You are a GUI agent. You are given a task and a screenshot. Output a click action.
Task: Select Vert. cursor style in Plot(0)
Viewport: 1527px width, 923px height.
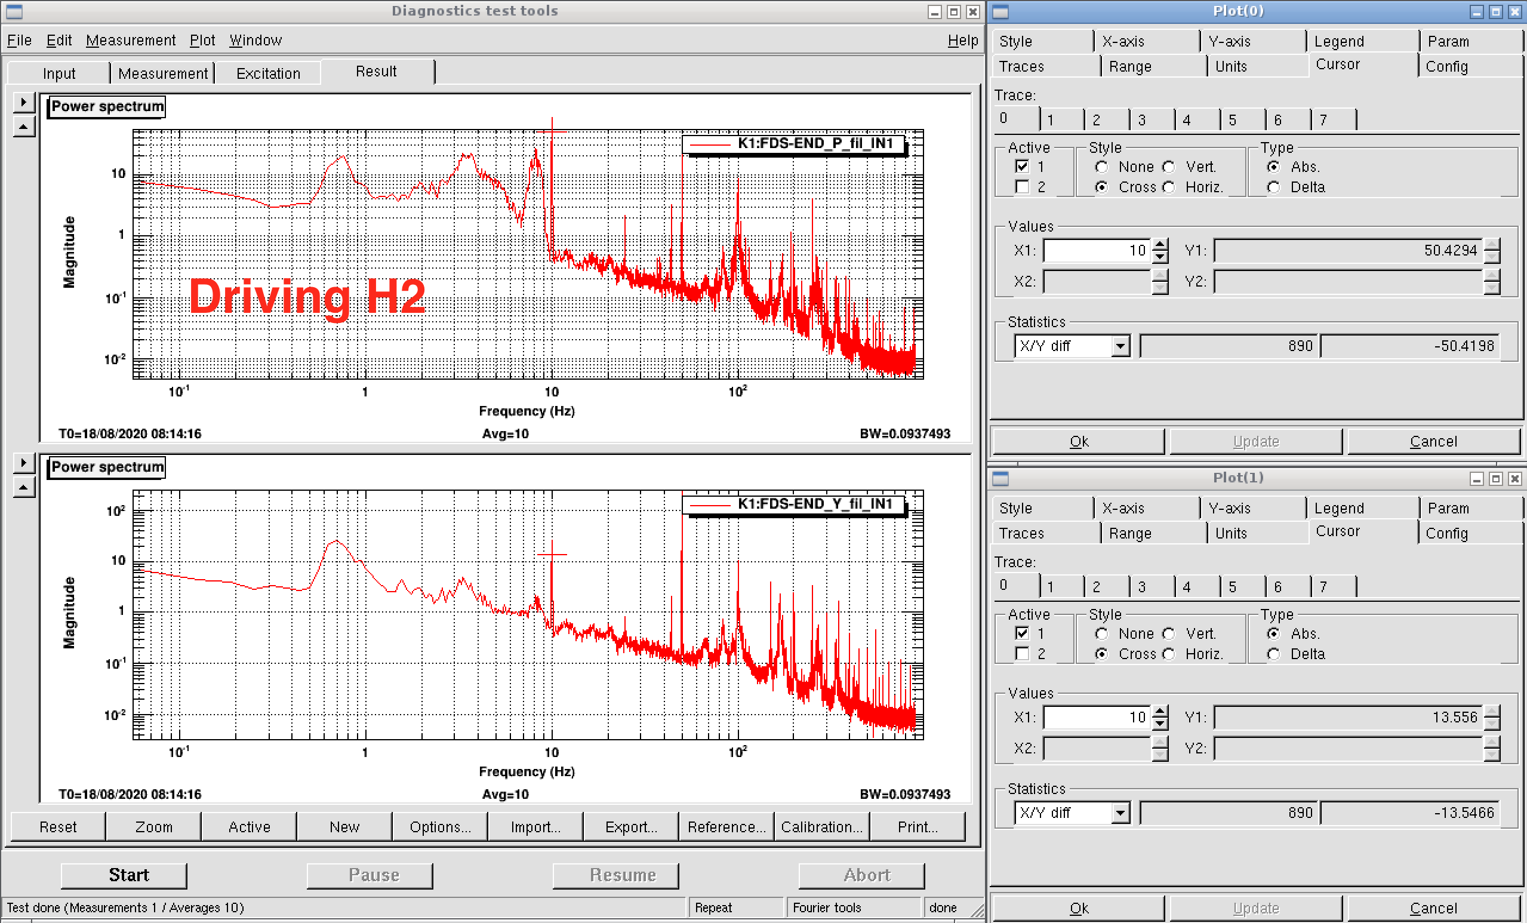coord(1168,167)
